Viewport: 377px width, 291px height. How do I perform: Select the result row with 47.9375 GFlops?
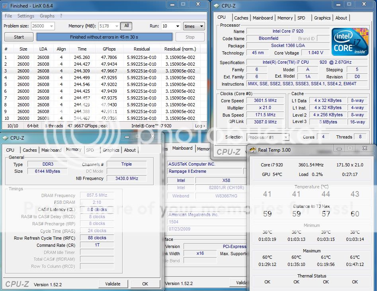coord(101,98)
